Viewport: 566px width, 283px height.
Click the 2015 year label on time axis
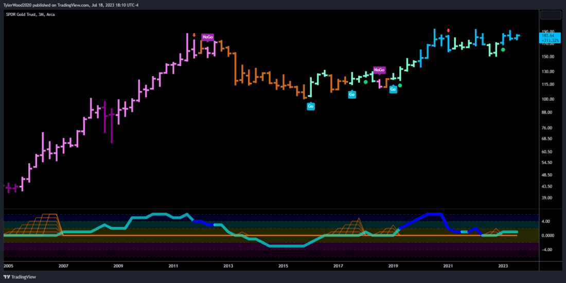click(283, 266)
